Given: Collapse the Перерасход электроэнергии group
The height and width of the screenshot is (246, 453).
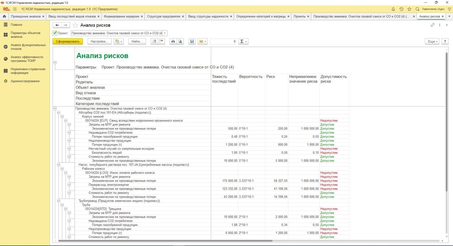Looking at the screenshot, I should (69, 185).
